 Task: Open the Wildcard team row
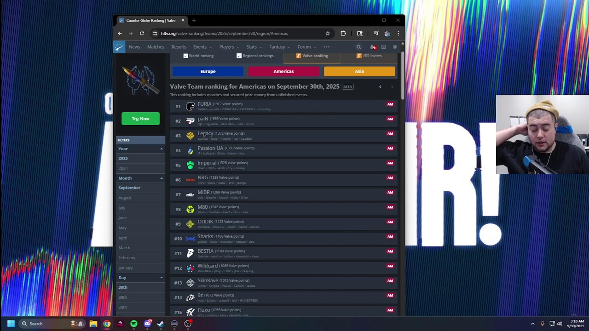[x=284, y=268]
